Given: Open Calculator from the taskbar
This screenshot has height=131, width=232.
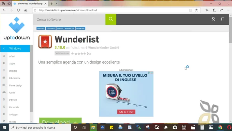Looking at the screenshot, I should pyautogui.click(x=202, y=127).
